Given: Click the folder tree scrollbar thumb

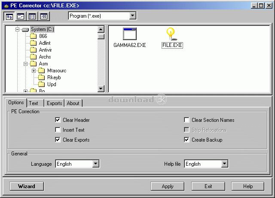Looking at the screenshot, I should (101, 36).
